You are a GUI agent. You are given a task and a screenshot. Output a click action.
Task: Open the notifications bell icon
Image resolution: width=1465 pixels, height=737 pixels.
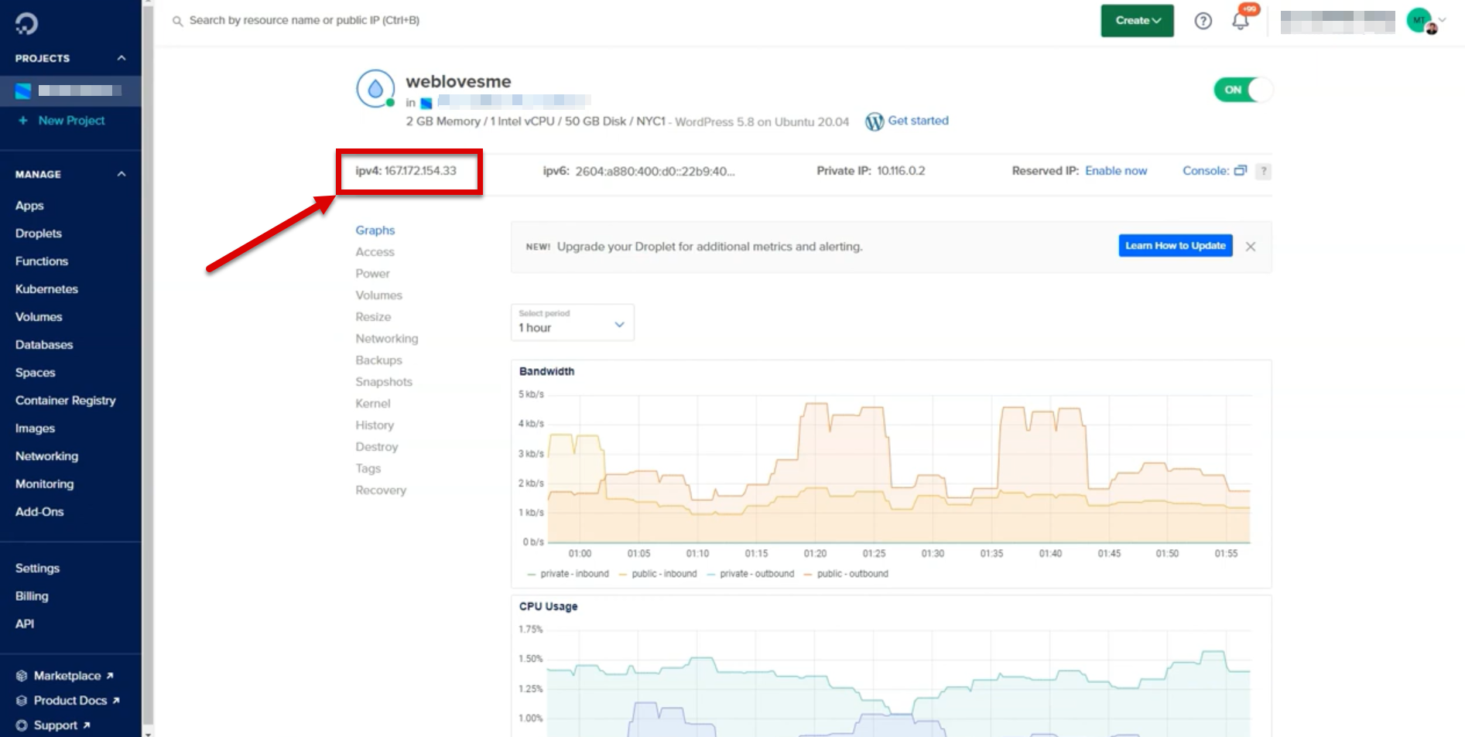pos(1240,21)
